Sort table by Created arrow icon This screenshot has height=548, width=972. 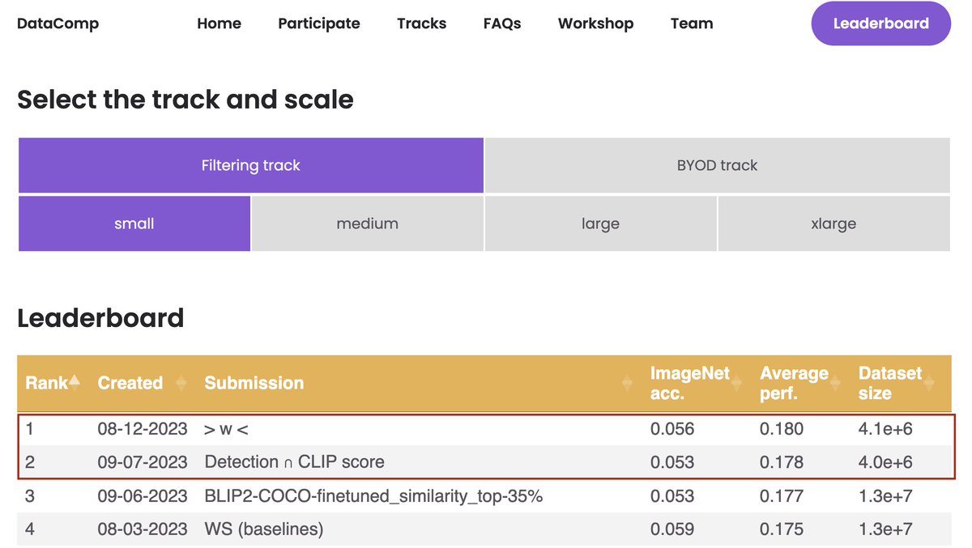tap(181, 383)
